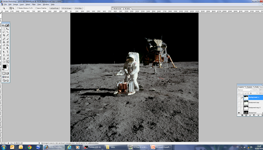Click the layer Fill field
This screenshot has width=263, height=150.
(261, 93)
